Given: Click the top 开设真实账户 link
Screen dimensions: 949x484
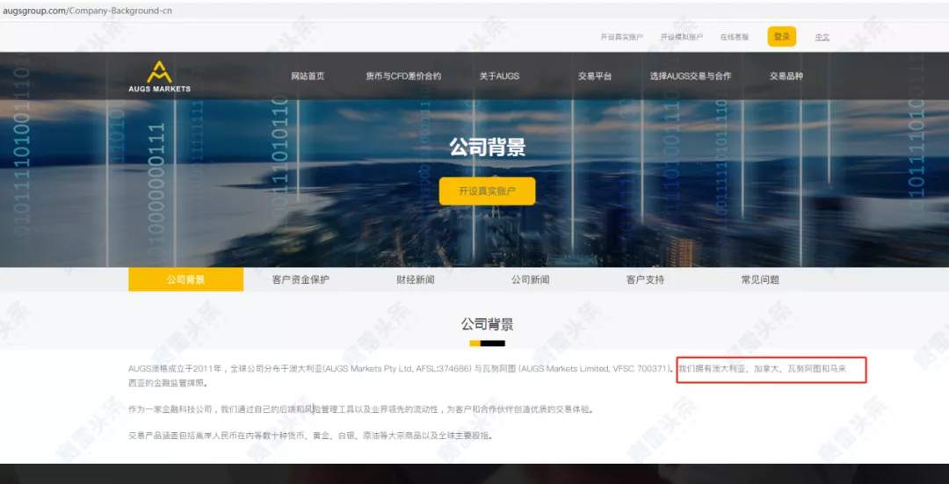Looking at the screenshot, I should [x=621, y=37].
